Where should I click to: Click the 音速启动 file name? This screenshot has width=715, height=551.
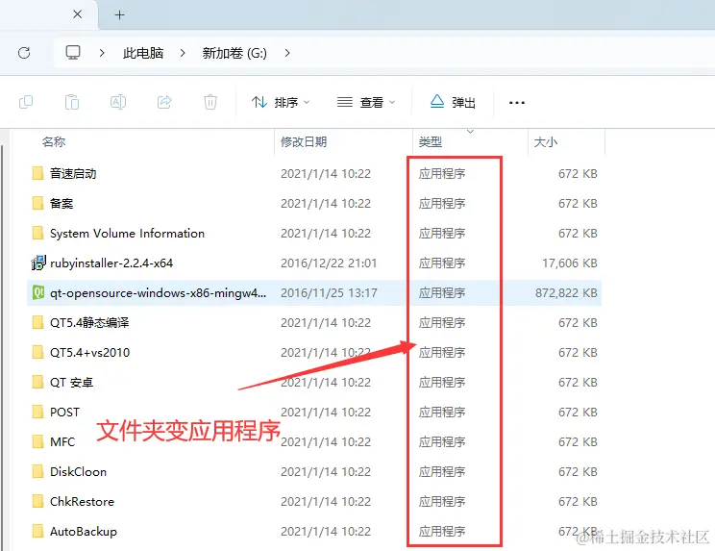click(73, 173)
